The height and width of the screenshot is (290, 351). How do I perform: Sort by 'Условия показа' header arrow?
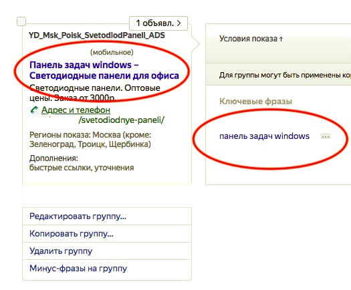point(281,39)
